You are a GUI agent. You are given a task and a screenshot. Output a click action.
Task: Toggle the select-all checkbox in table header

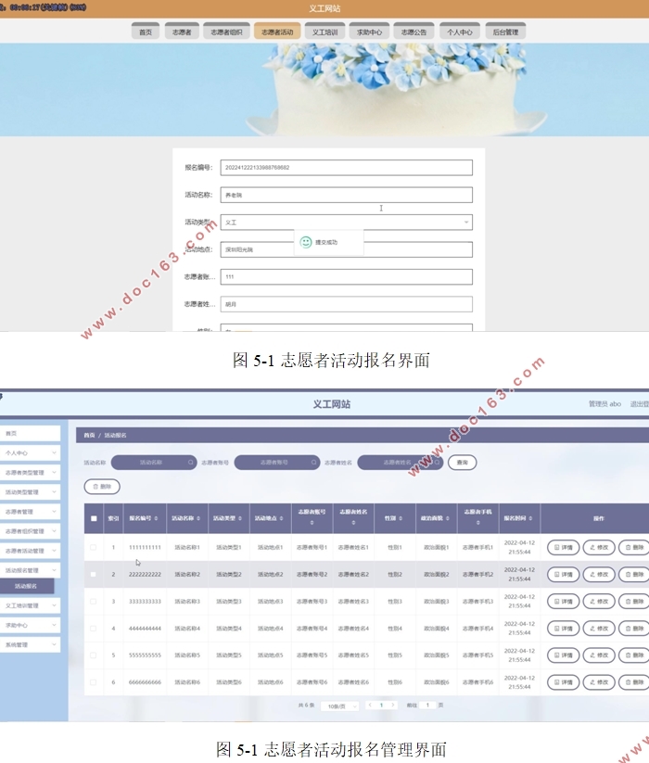click(x=94, y=518)
